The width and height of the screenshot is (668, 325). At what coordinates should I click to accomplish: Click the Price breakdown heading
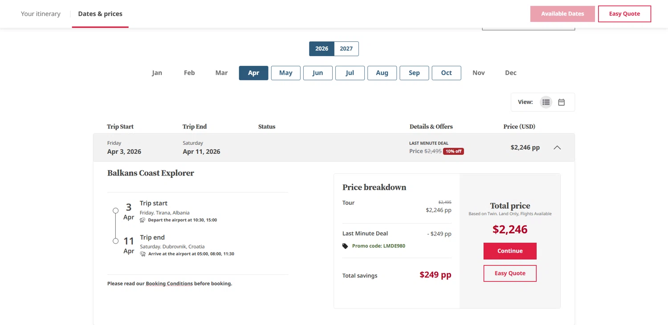tap(374, 188)
